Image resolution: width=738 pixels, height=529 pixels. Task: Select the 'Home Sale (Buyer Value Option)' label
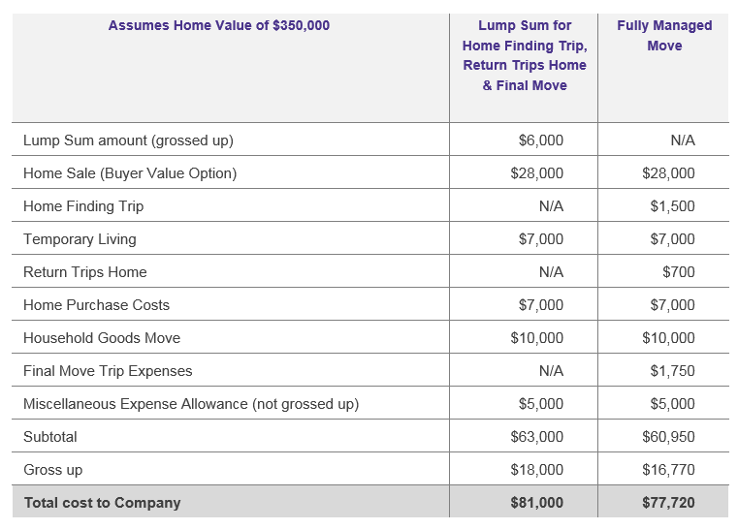click(130, 173)
